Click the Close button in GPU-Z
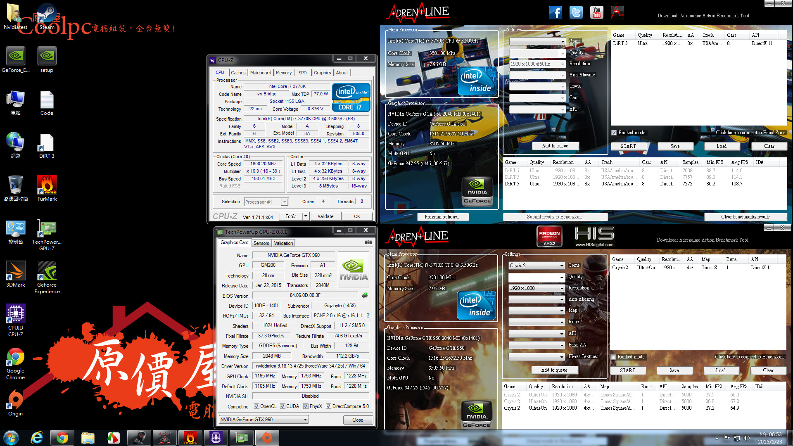 click(x=358, y=420)
